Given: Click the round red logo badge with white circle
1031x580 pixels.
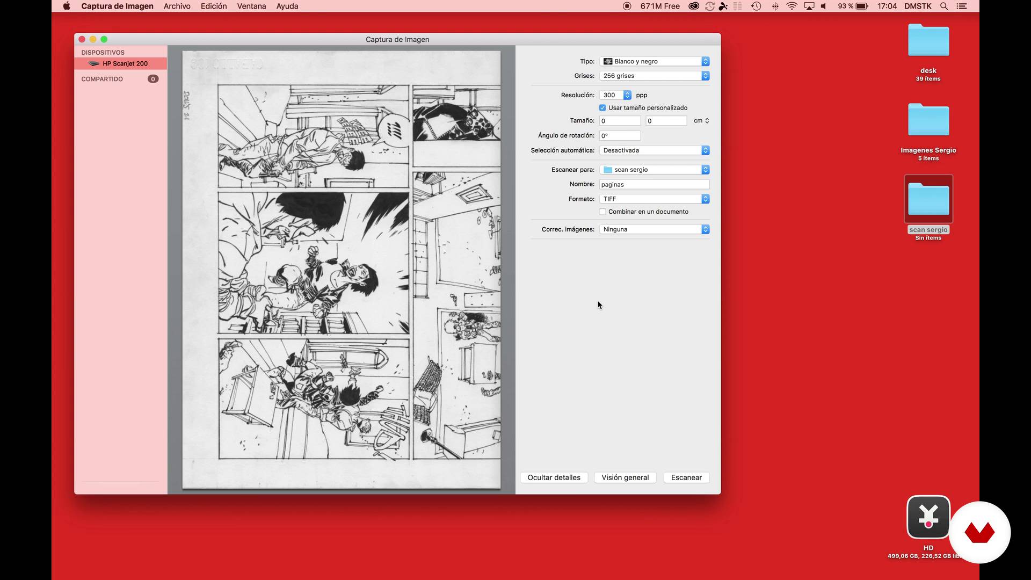Looking at the screenshot, I should 979,532.
